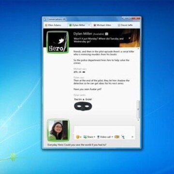174x174 pixels.
Task: Click the black mask wink image in chat
Action: [83, 106]
